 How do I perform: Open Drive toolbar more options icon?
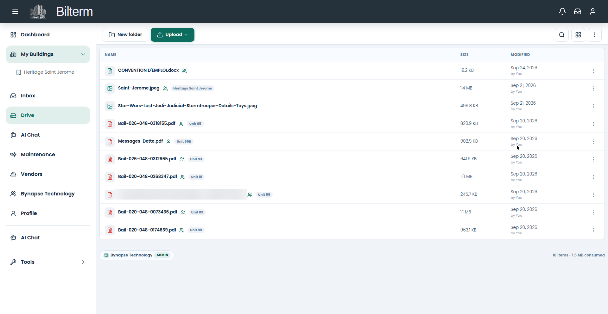(x=595, y=35)
